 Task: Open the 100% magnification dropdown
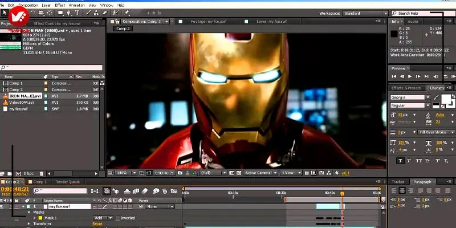126,173
